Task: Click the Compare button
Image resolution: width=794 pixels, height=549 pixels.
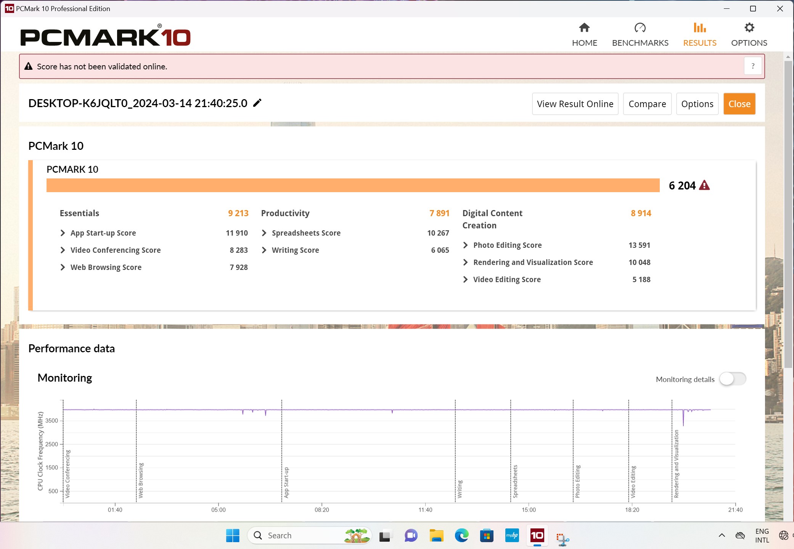Action: pos(647,104)
